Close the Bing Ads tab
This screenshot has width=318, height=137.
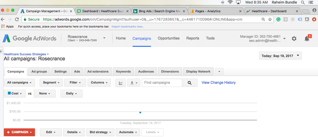coord(184,11)
